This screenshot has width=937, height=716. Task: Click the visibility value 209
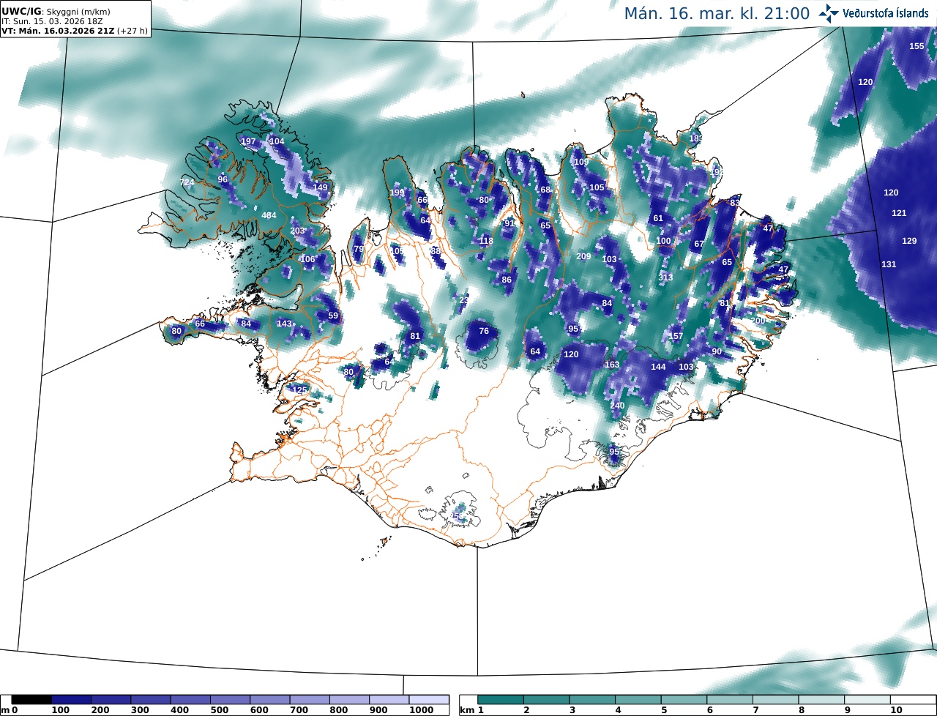click(583, 256)
